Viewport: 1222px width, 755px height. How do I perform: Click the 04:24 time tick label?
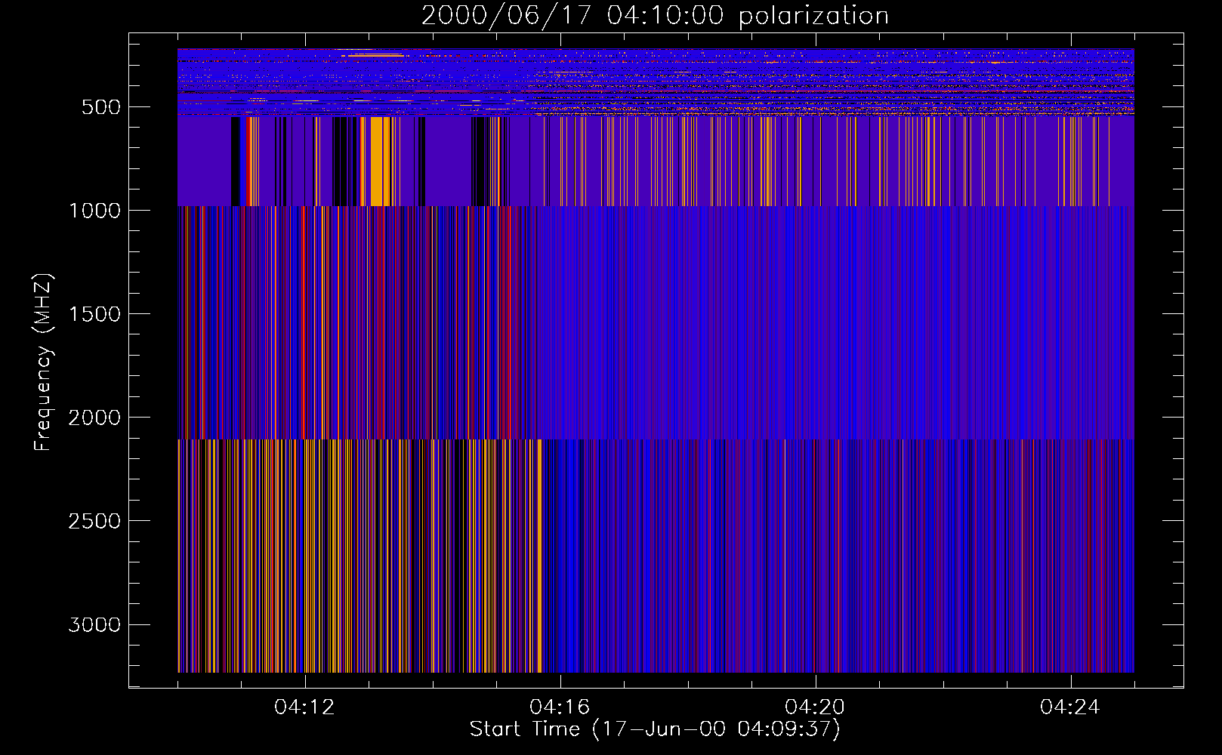click(1071, 707)
